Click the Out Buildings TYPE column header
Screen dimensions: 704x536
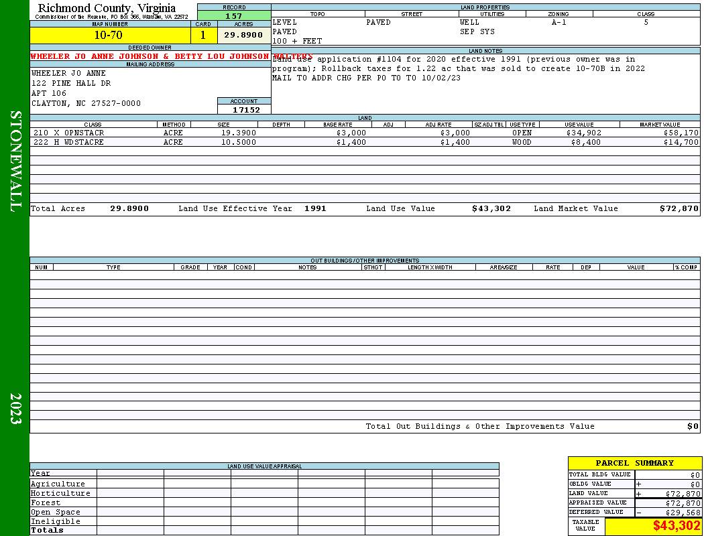coord(113,267)
